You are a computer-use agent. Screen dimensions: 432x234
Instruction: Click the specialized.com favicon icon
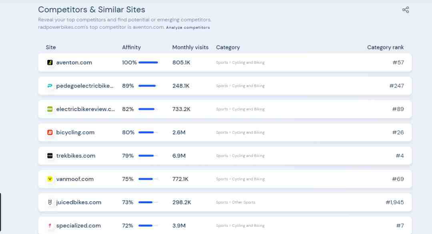coord(50,226)
